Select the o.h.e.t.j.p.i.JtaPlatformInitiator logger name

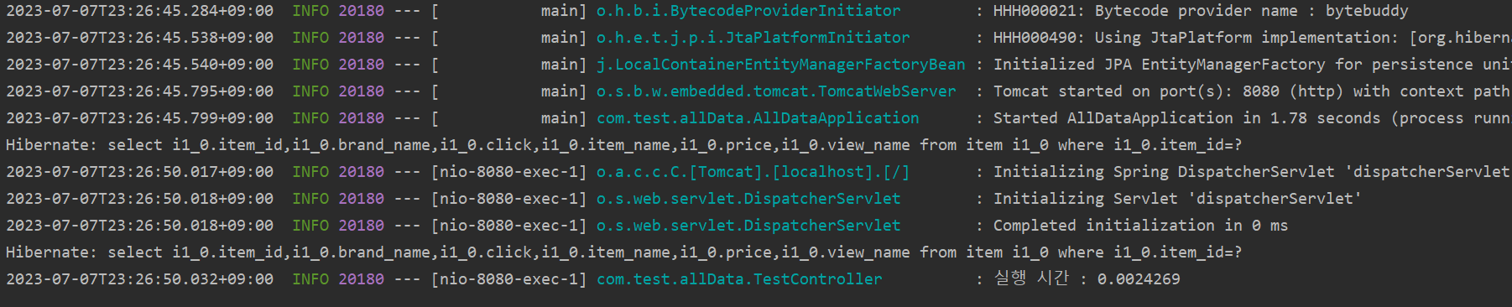[753, 38]
